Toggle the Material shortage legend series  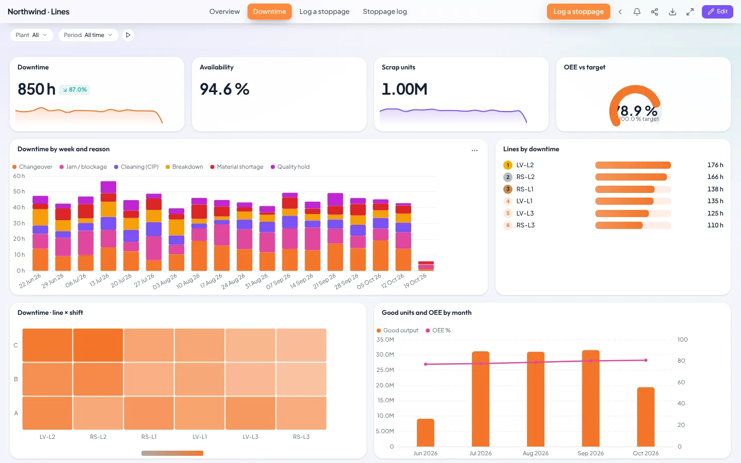tap(237, 167)
